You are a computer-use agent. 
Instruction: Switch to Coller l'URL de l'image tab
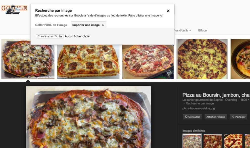[51, 25]
